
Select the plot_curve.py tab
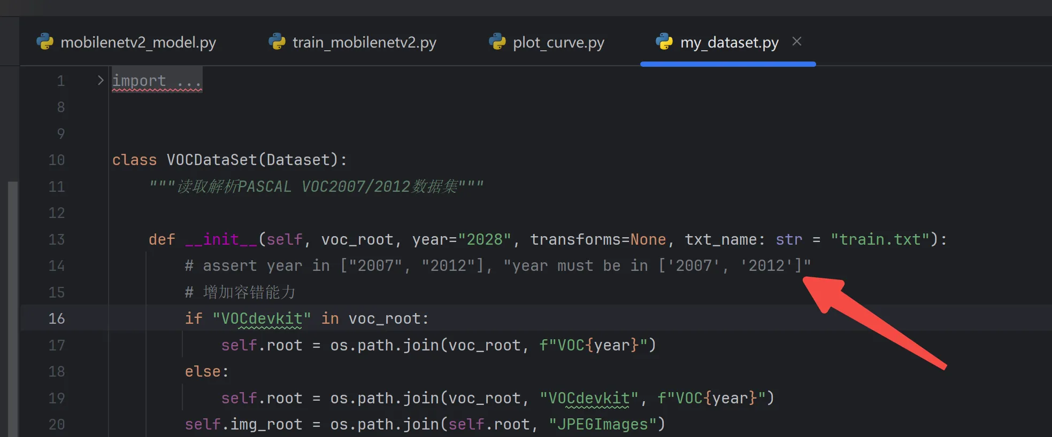coord(547,42)
